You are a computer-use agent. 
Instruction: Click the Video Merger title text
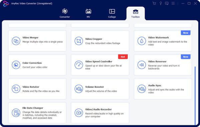click(30, 37)
